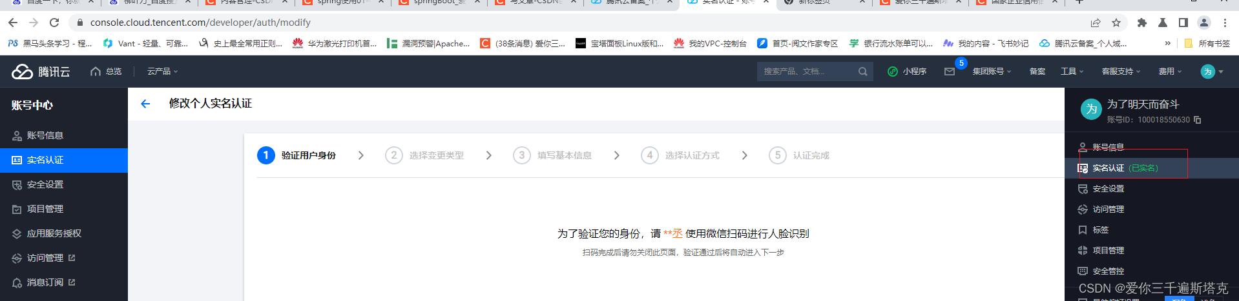Click step 5 认证完成
Viewport: 1239px width, 301px height.
point(799,155)
